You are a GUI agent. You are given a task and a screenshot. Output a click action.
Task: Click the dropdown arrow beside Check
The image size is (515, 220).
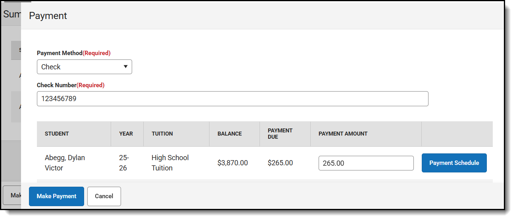point(125,67)
